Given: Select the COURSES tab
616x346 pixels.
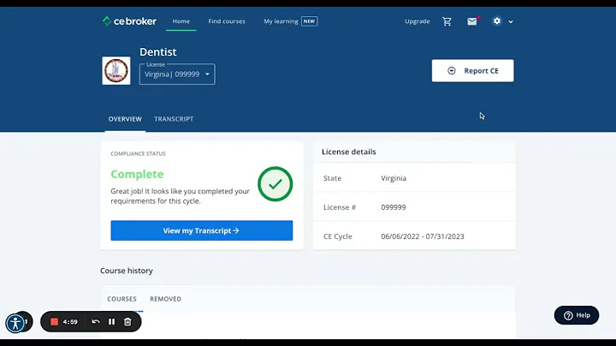Looking at the screenshot, I should point(121,299).
